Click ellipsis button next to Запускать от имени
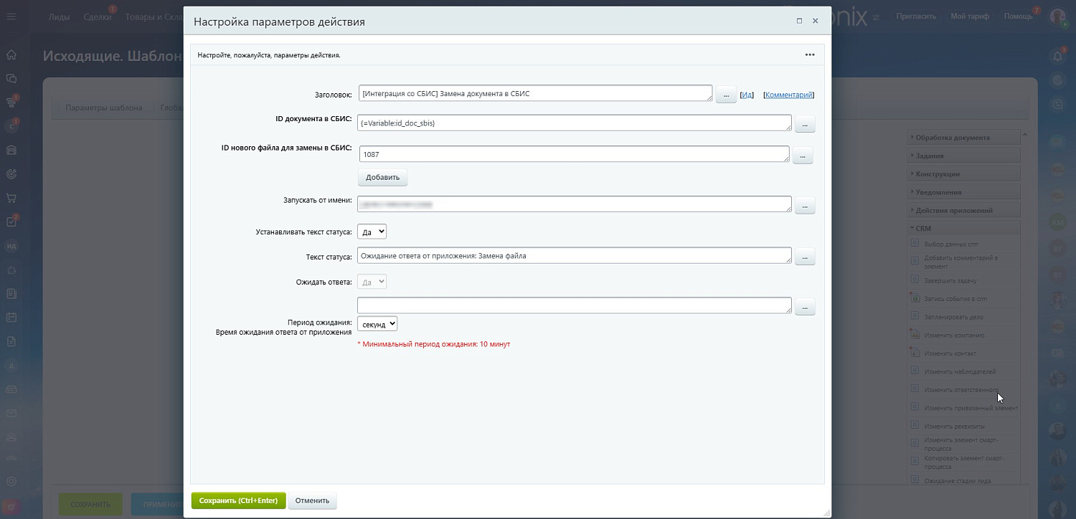1076x519 pixels. [x=805, y=206]
